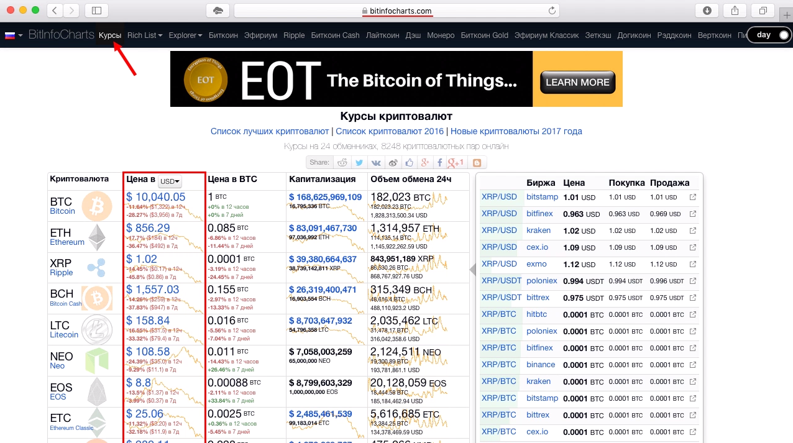Click the BitInfoCharts site logo
This screenshot has height=443, width=793.
pos(62,35)
